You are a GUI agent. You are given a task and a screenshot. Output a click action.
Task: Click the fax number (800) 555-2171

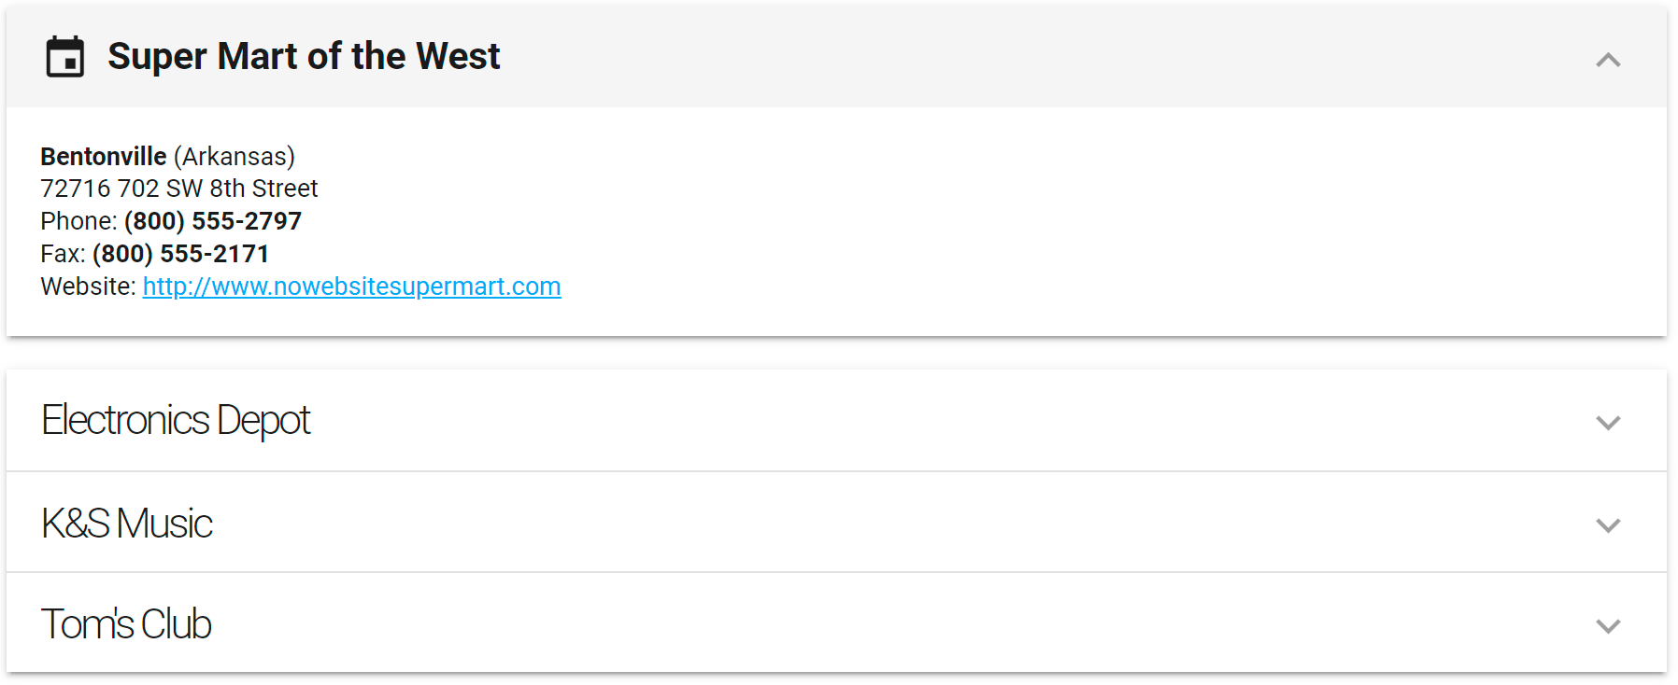click(x=180, y=253)
